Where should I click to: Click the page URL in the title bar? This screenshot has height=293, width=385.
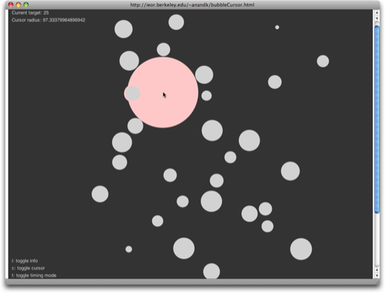point(192,5)
